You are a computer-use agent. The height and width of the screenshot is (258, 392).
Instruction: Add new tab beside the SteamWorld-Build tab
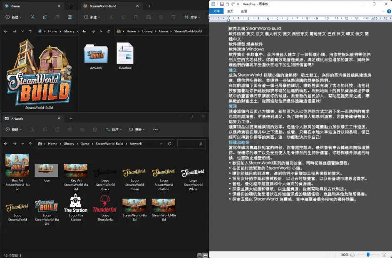[149, 6]
